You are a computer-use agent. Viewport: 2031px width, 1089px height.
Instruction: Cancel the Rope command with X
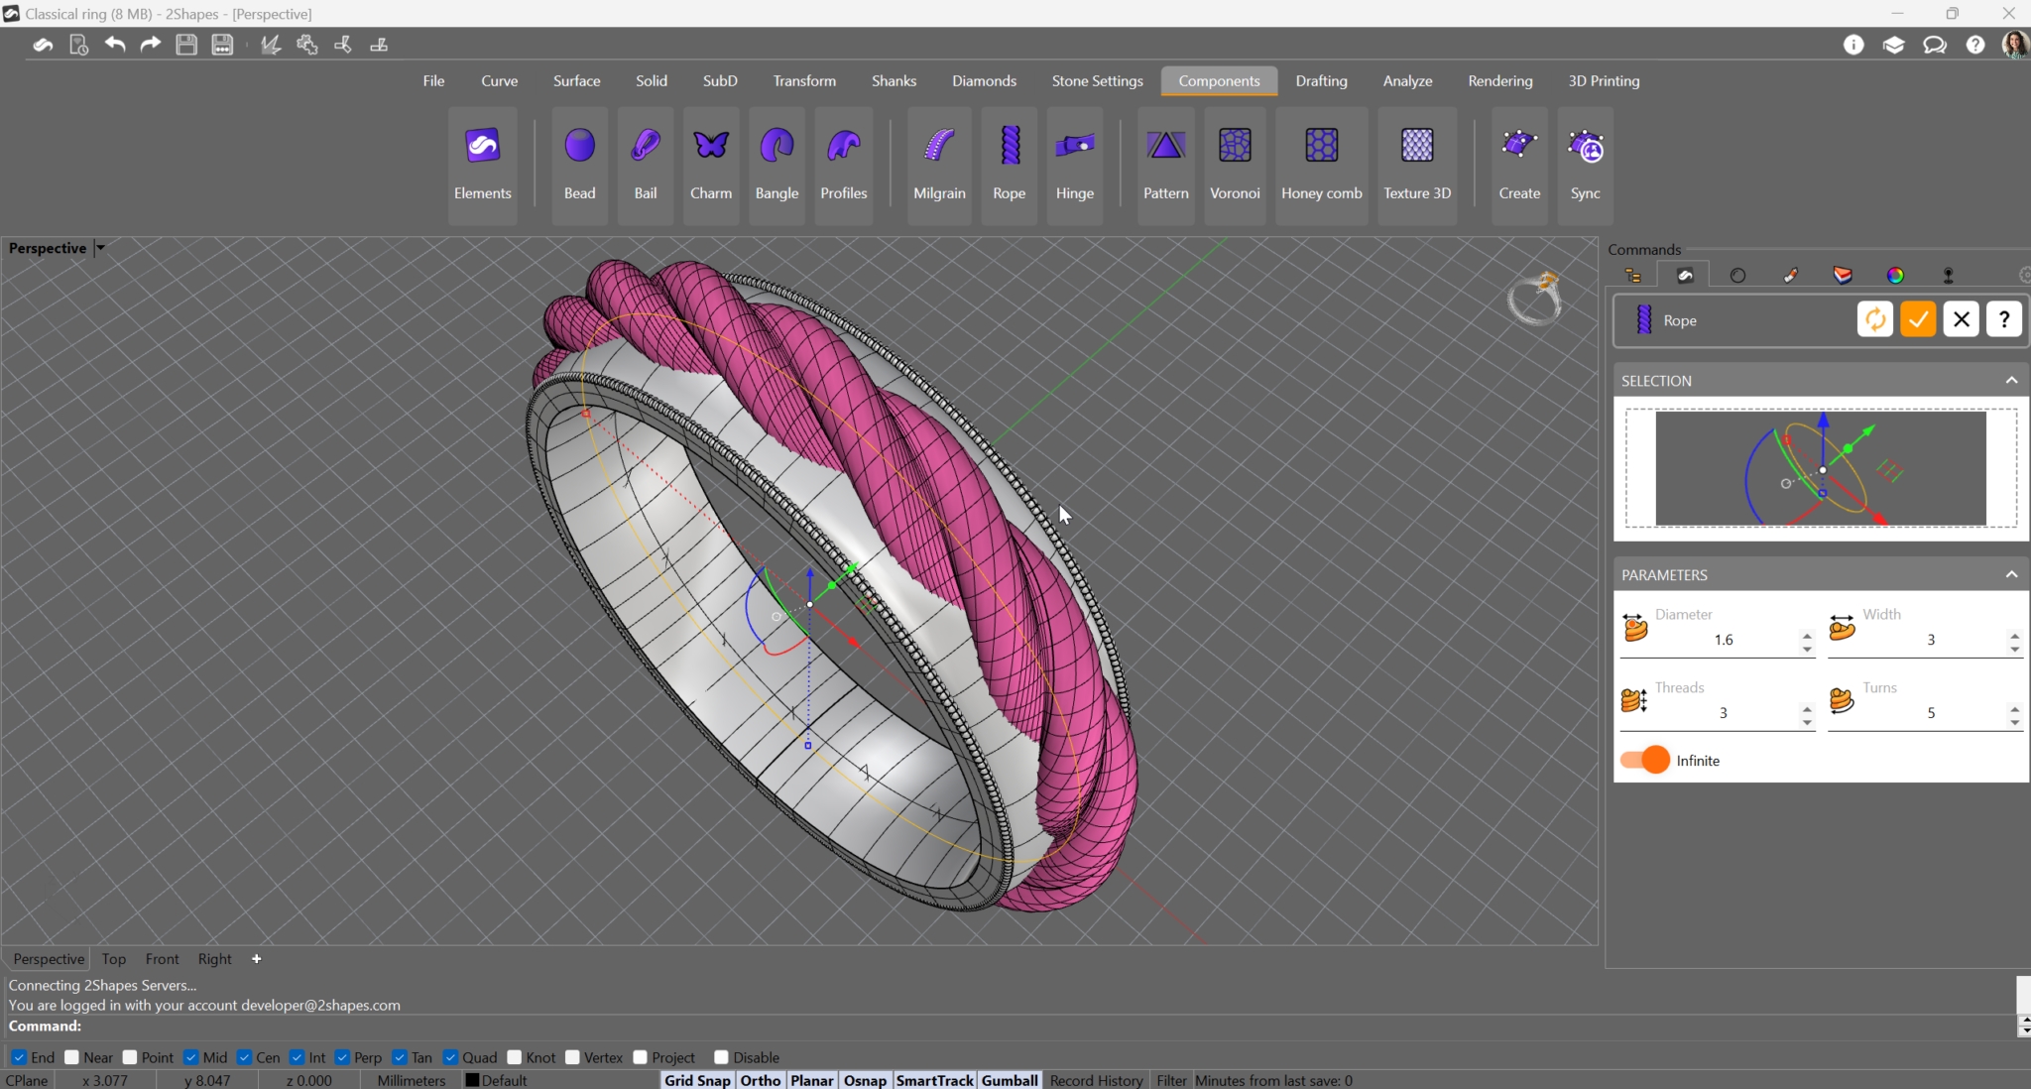(x=1961, y=319)
